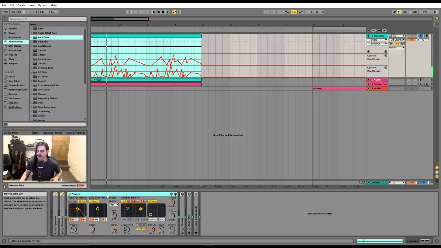Open the Clips category icon
441x248 pixels.
[6, 59]
